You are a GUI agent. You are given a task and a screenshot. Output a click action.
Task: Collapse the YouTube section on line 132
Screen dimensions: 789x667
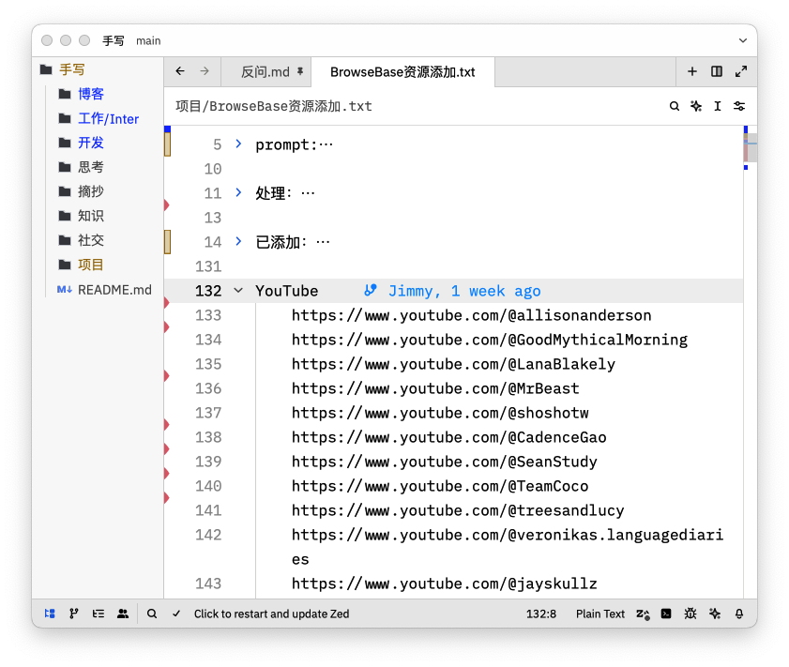click(x=238, y=290)
